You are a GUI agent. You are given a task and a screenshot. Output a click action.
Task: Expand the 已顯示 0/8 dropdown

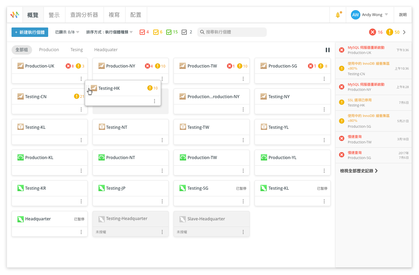(x=67, y=32)
